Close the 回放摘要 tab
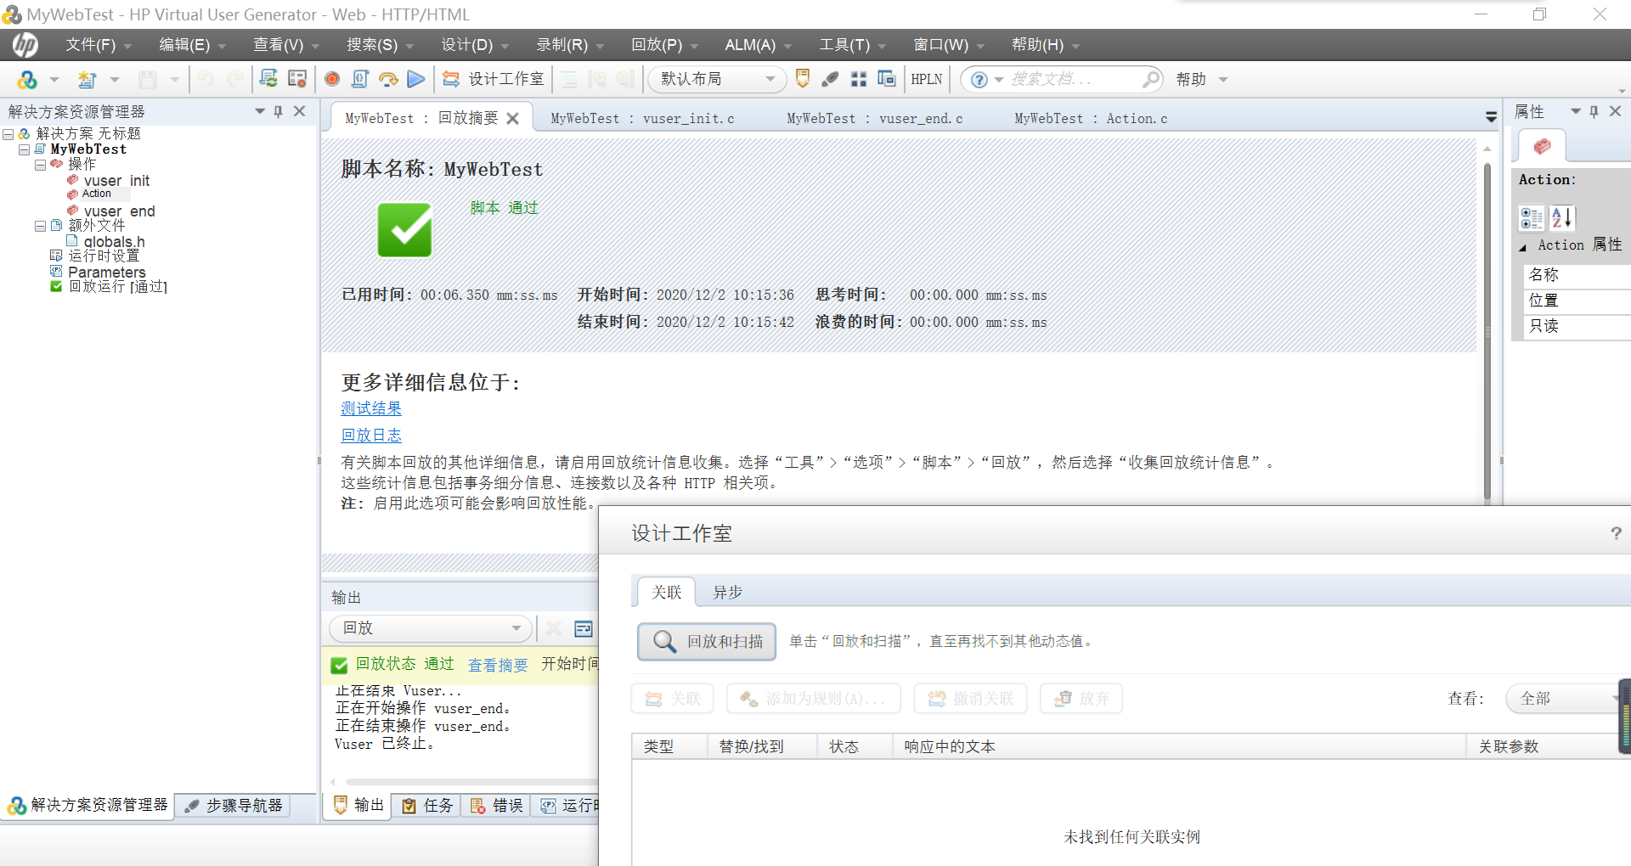 (x=513, y=119)
